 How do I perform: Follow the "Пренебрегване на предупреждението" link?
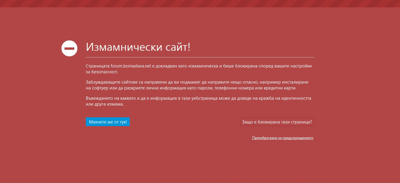283,138
